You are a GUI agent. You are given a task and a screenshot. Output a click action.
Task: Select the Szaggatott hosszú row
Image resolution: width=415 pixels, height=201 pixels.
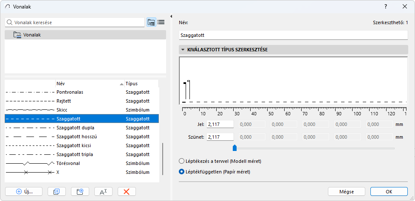click(x=82, y=137)
